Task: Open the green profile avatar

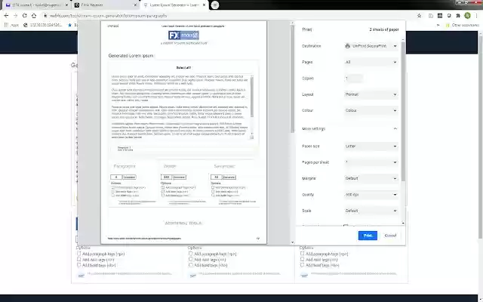Action: click(468, 15)
